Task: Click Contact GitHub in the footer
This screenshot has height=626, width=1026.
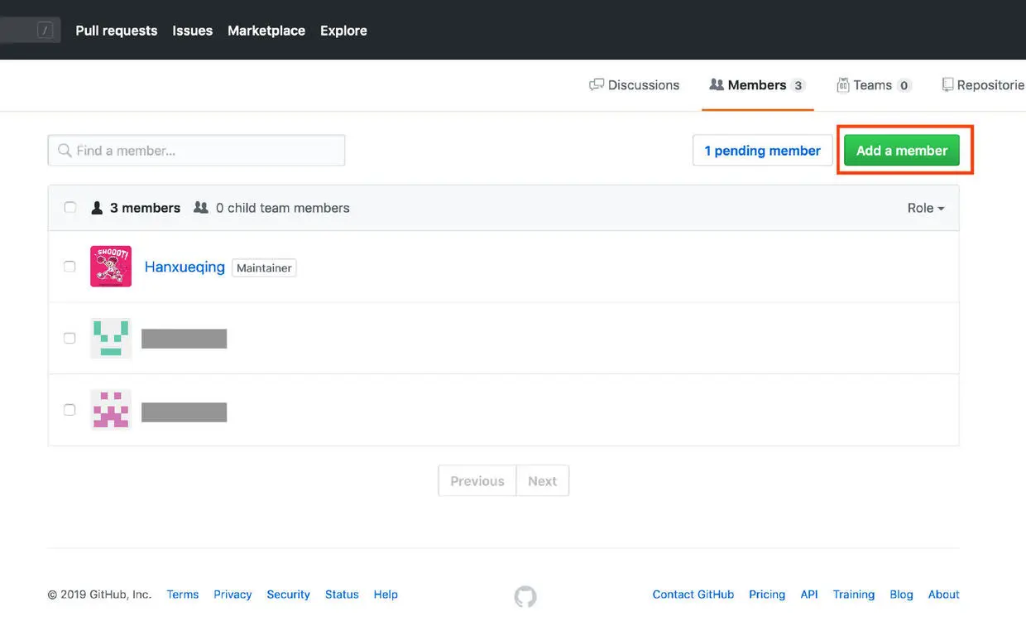Action: 693,595
